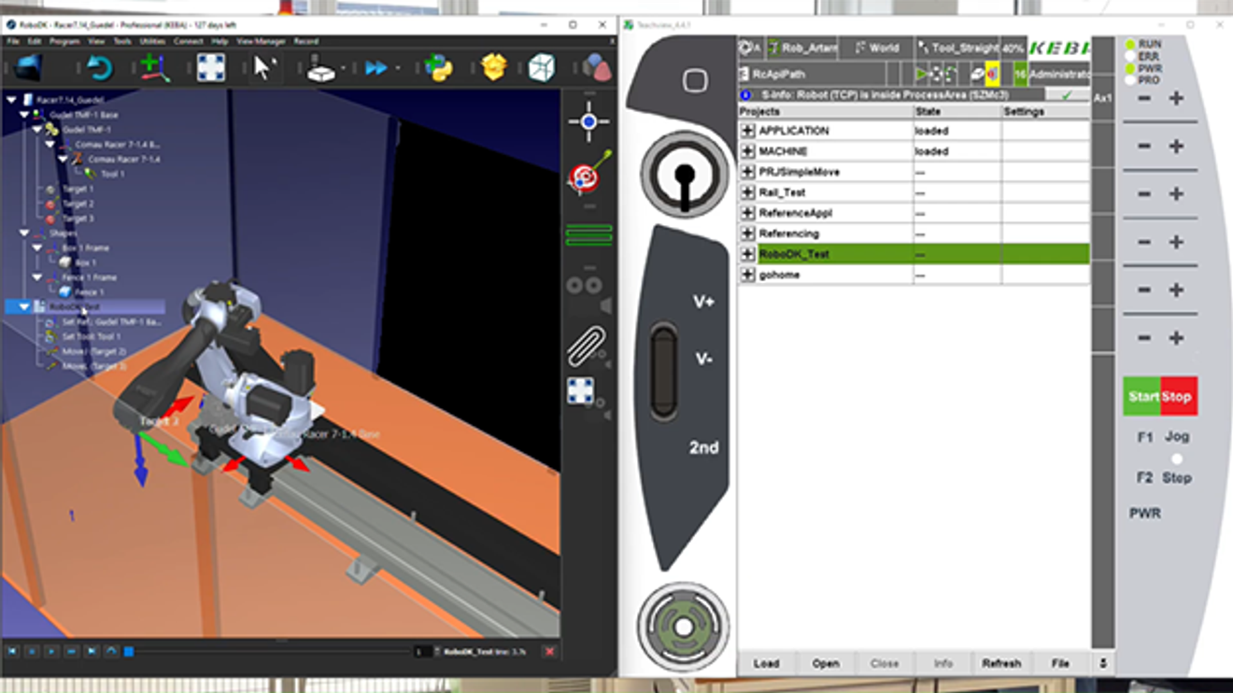This screenshot has width=1233, height=693.
Task: Click the V+ velocity increase key
Action: tap(703, 302)
